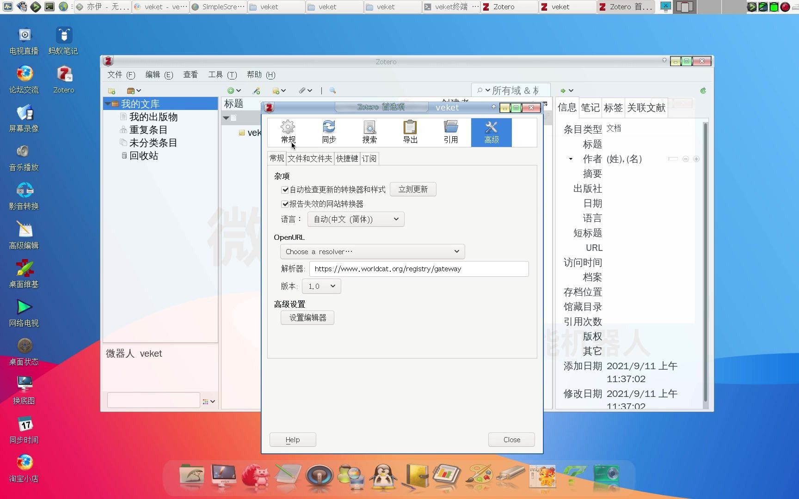Screen dimensions: 799x499
Task: Open the 屏幕录像 desktop icon
Action: pos(24,118)
